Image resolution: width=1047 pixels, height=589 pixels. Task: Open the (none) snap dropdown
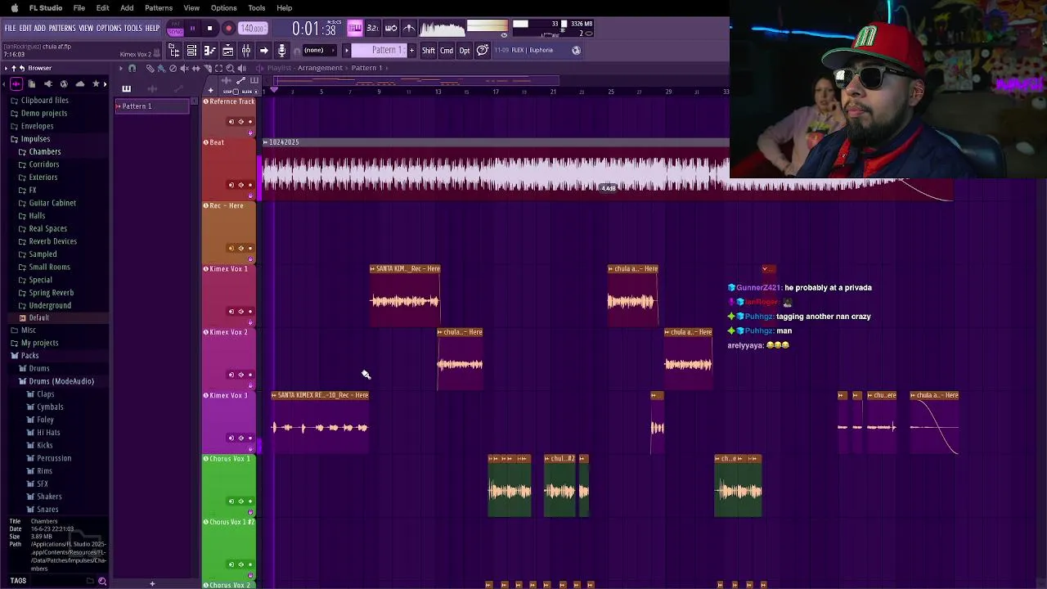[x=319, y=51]
